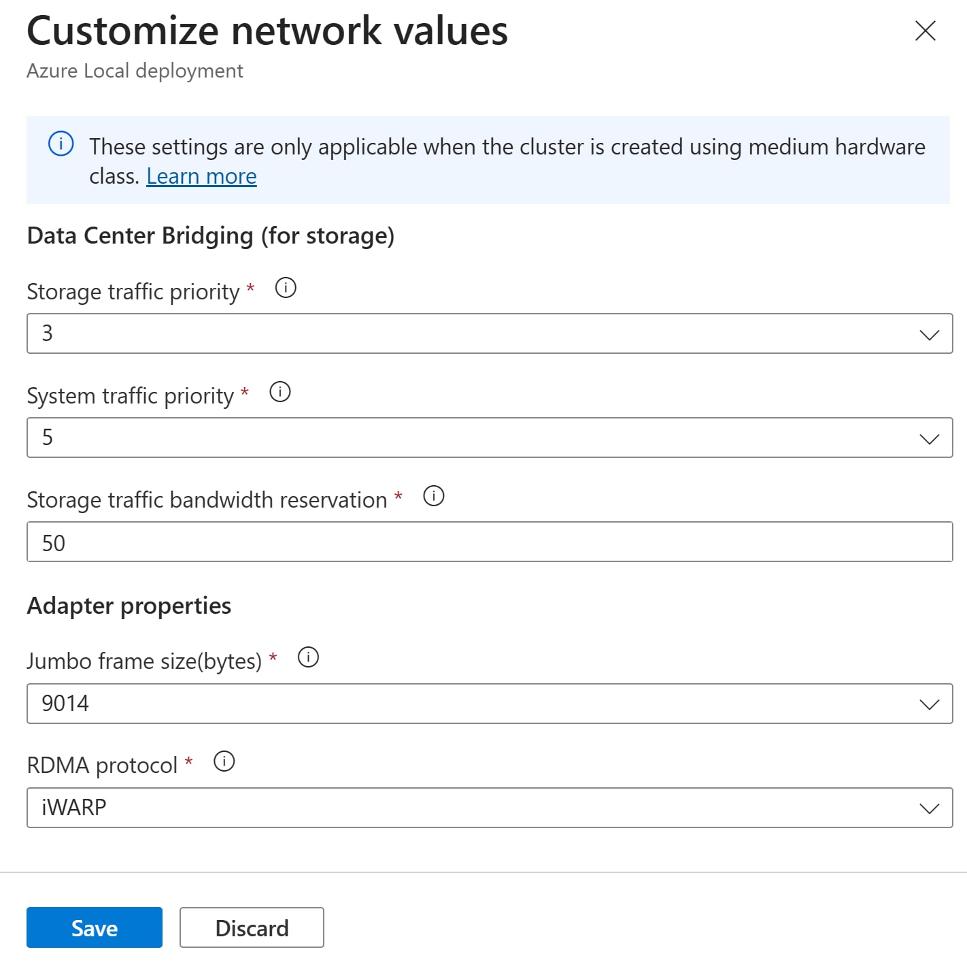
Task: Show info for Storage traffic priority
Action: [286, 288]
